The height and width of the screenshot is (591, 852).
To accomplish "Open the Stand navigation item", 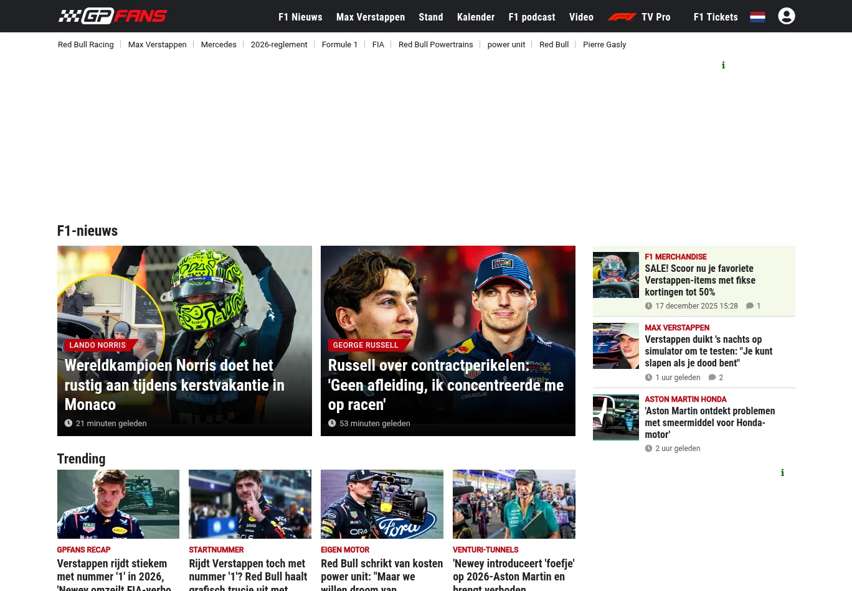I will tap(430, 17).
